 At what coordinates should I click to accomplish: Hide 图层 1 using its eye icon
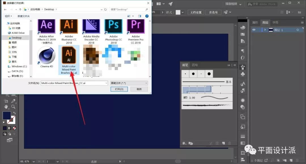254,30
